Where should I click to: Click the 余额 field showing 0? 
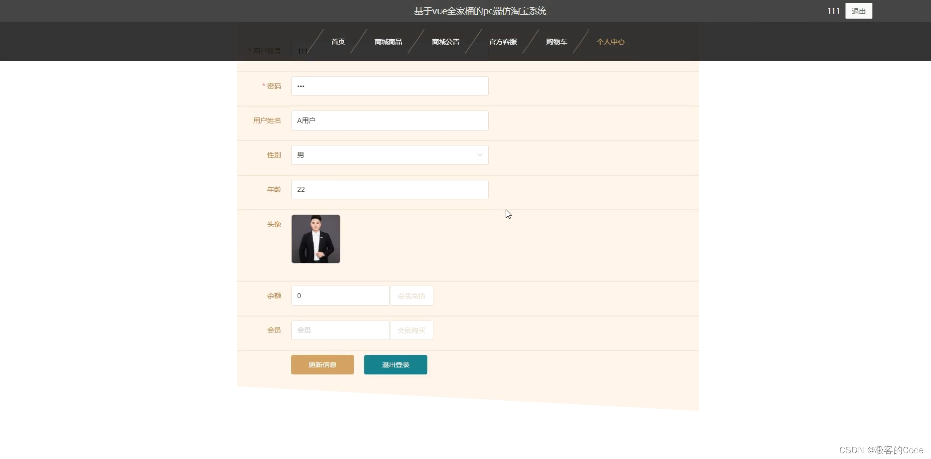coord(340,296)
